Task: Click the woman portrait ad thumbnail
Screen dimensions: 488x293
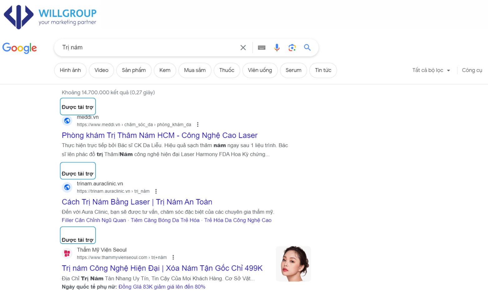Action: point(293,264)
